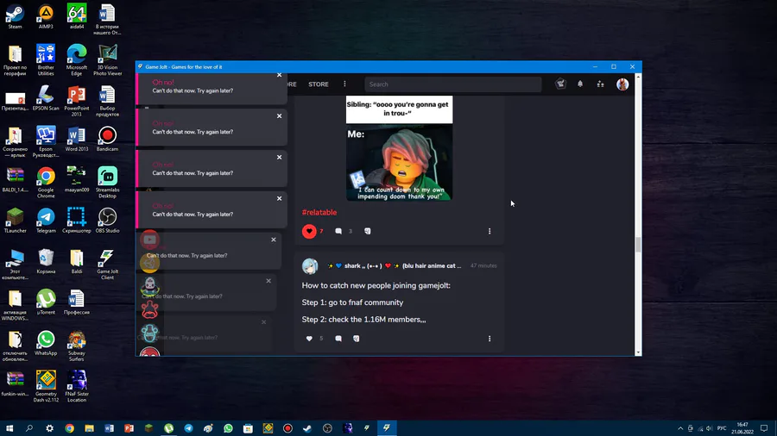
Task: Open File Explorer from the taskbar
Action: click(x=89, y=428)
